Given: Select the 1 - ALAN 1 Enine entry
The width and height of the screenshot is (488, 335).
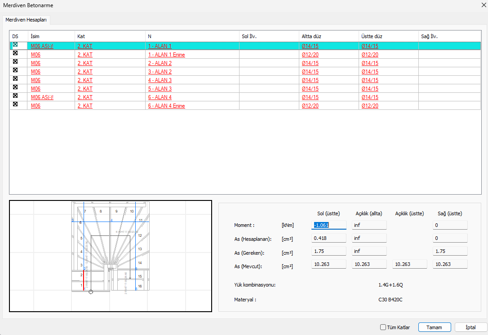Looking at the screenshot, I should [166, 55].
